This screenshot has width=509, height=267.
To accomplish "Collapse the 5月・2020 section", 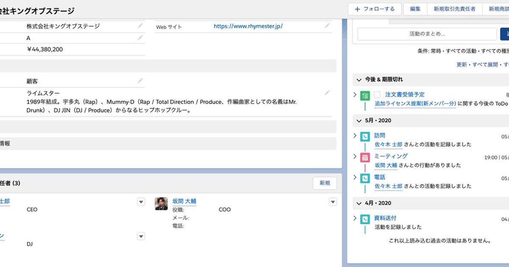I will (x=359, y=121).
